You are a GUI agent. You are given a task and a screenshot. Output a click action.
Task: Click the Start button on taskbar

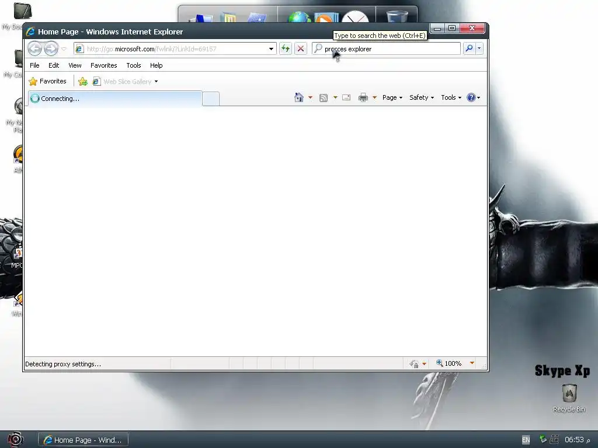15,440
